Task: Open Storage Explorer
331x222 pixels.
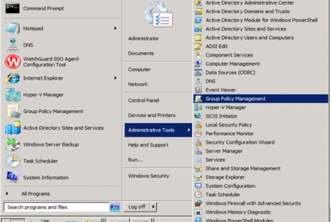Action: pos(225,178)
